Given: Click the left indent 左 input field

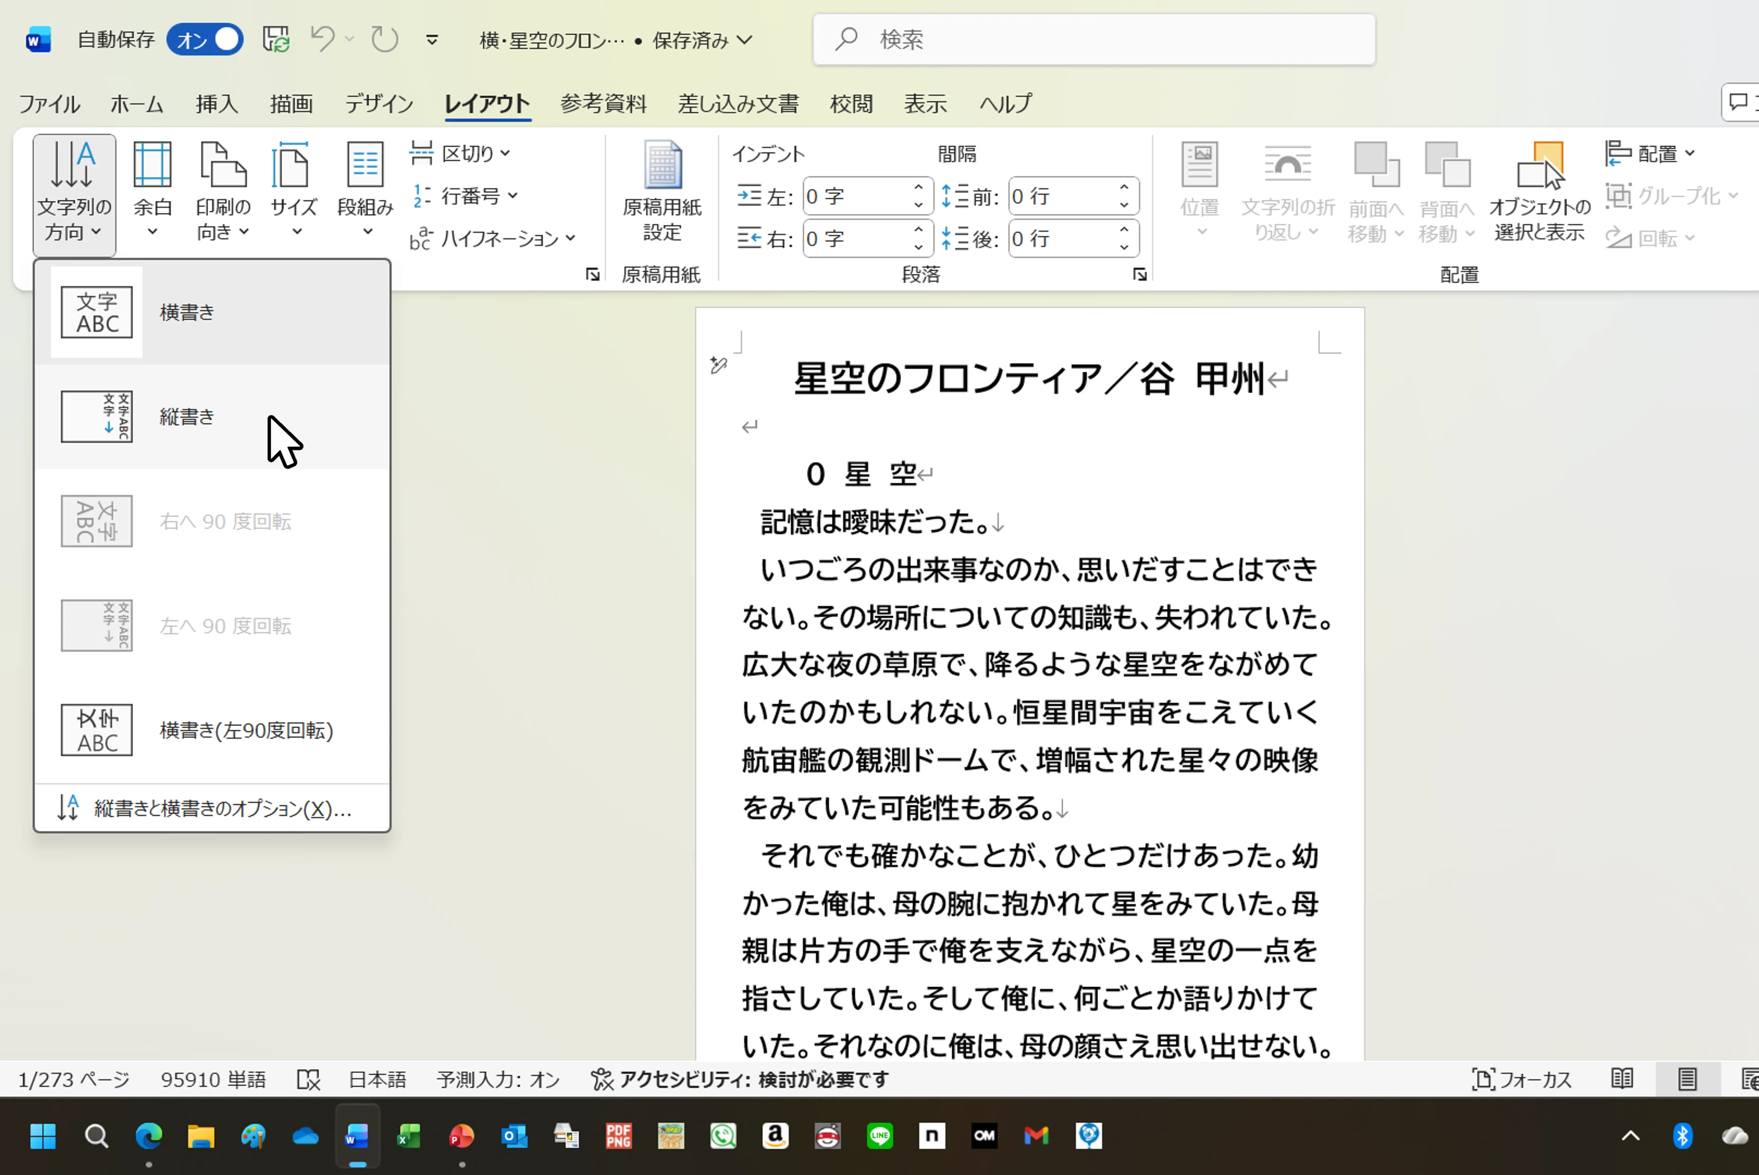Looking at the screenshot, I should tap(857, 197).
